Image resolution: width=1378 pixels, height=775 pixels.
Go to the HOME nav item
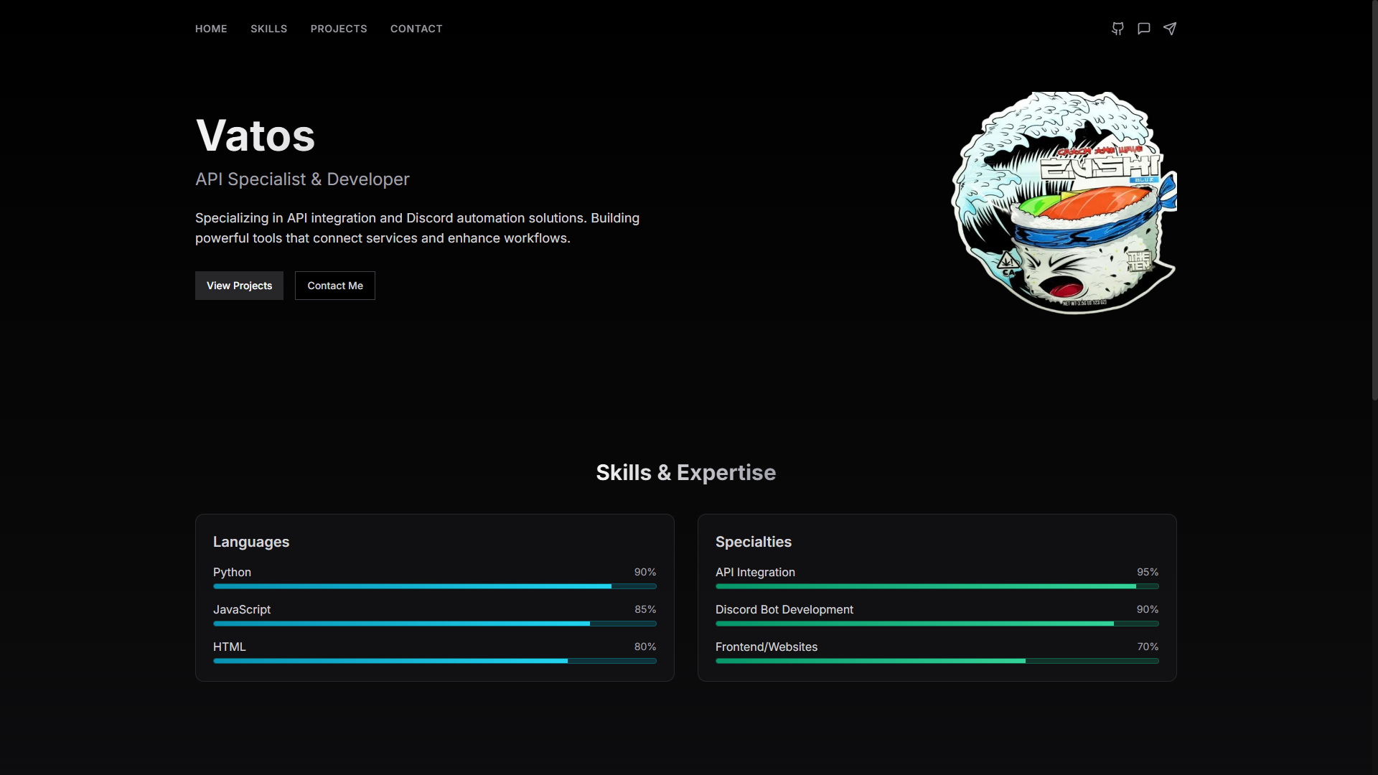point(211,29)
